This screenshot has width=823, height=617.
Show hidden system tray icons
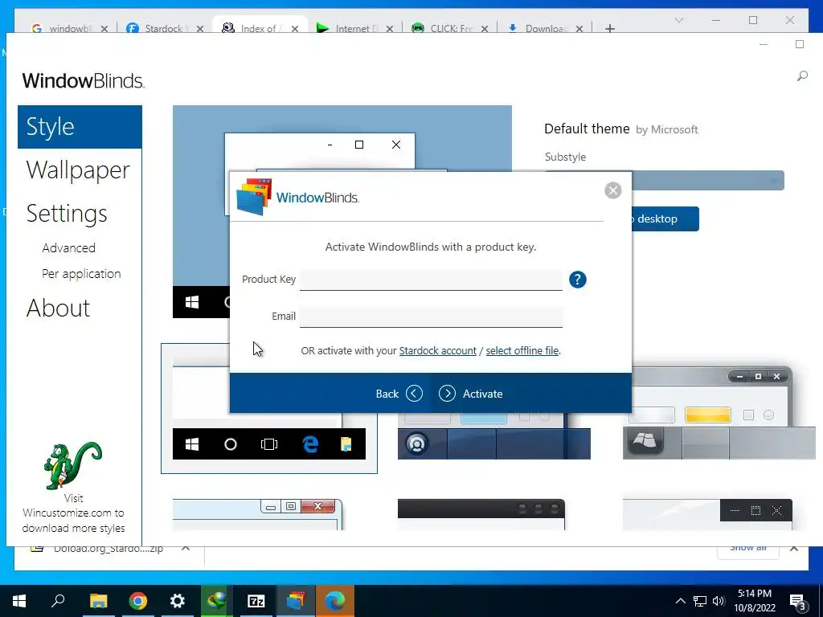pyautogui.click(x=680, y=601)
